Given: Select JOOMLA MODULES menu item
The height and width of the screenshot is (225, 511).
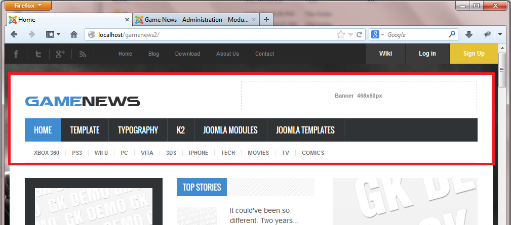Looking at the screenshot, I should click(230, 130).
